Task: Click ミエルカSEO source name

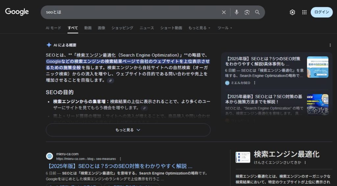Action: click(x=240, y=83)
